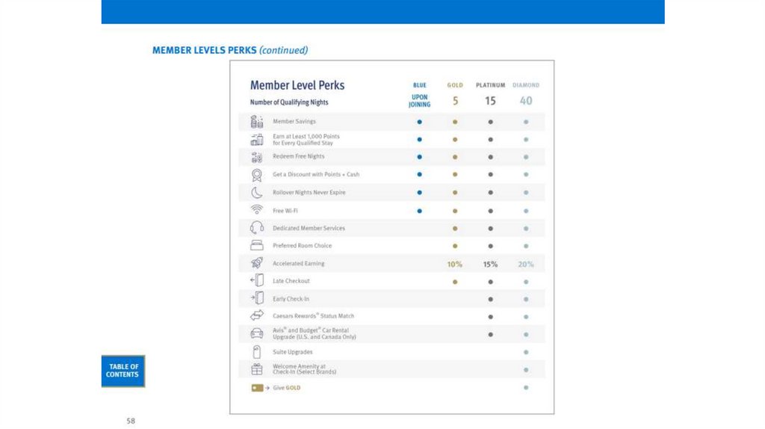Click the Accelerated Earning rocket icon
Image resolution: width=765 pixels, height=429 pixels.
click(256, 263)
